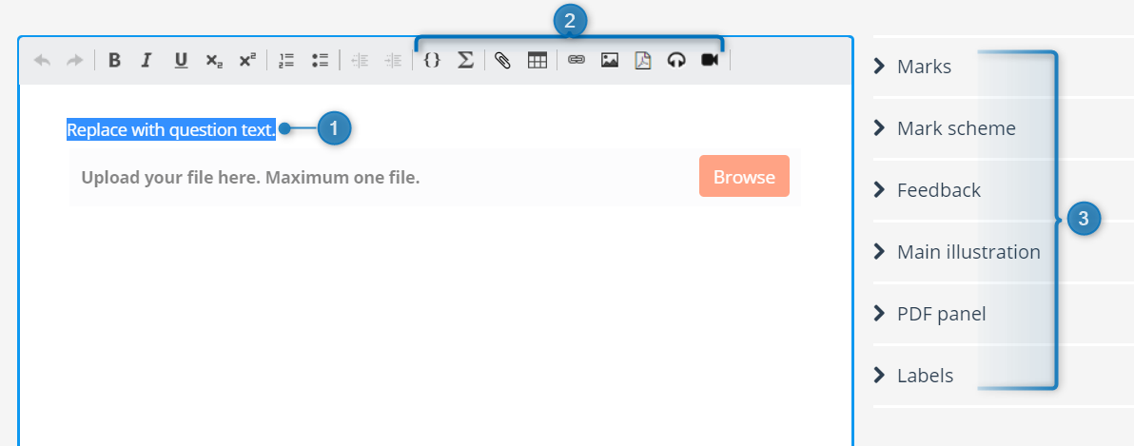Click the Browse button
Viewport: 1134px width, 446px height.
pyautogui.click(x=744, y=176)
